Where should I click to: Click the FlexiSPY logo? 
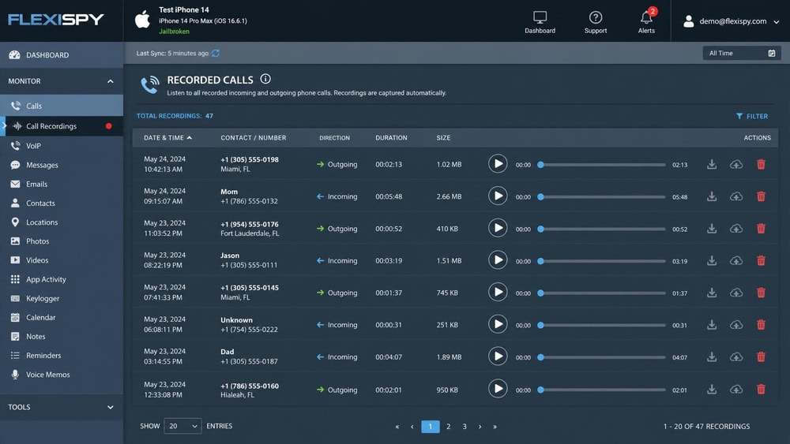(56, 20)
